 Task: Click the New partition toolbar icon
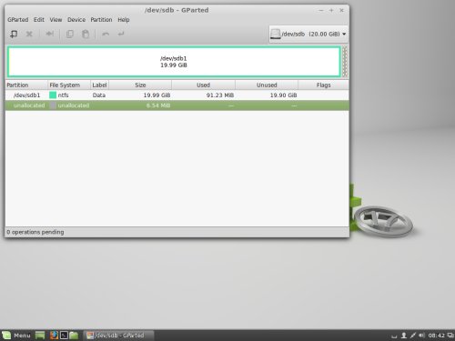click(x=14, y=34)
